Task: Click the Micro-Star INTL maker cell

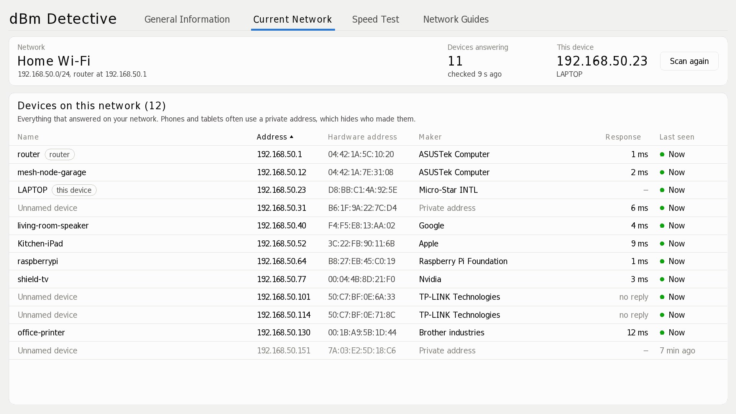Action: point(448,190)
